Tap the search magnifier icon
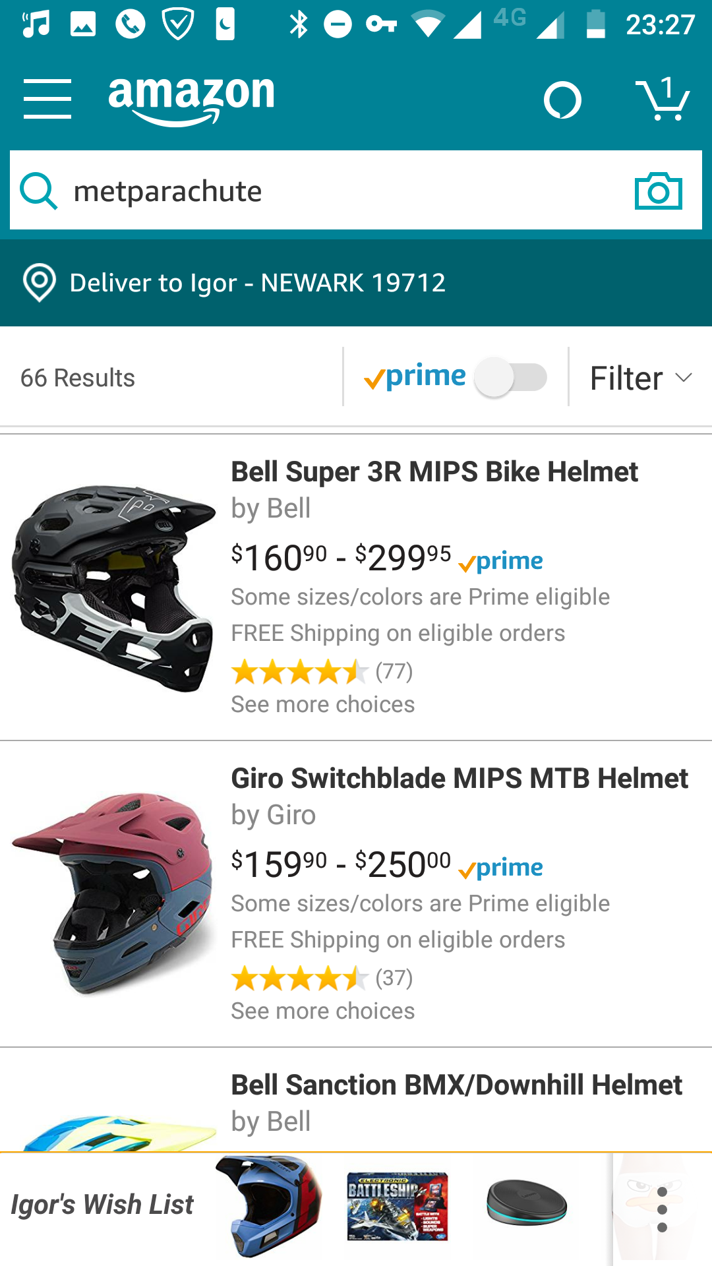This screenshot has width=712, height=1266. click(39, 191)
